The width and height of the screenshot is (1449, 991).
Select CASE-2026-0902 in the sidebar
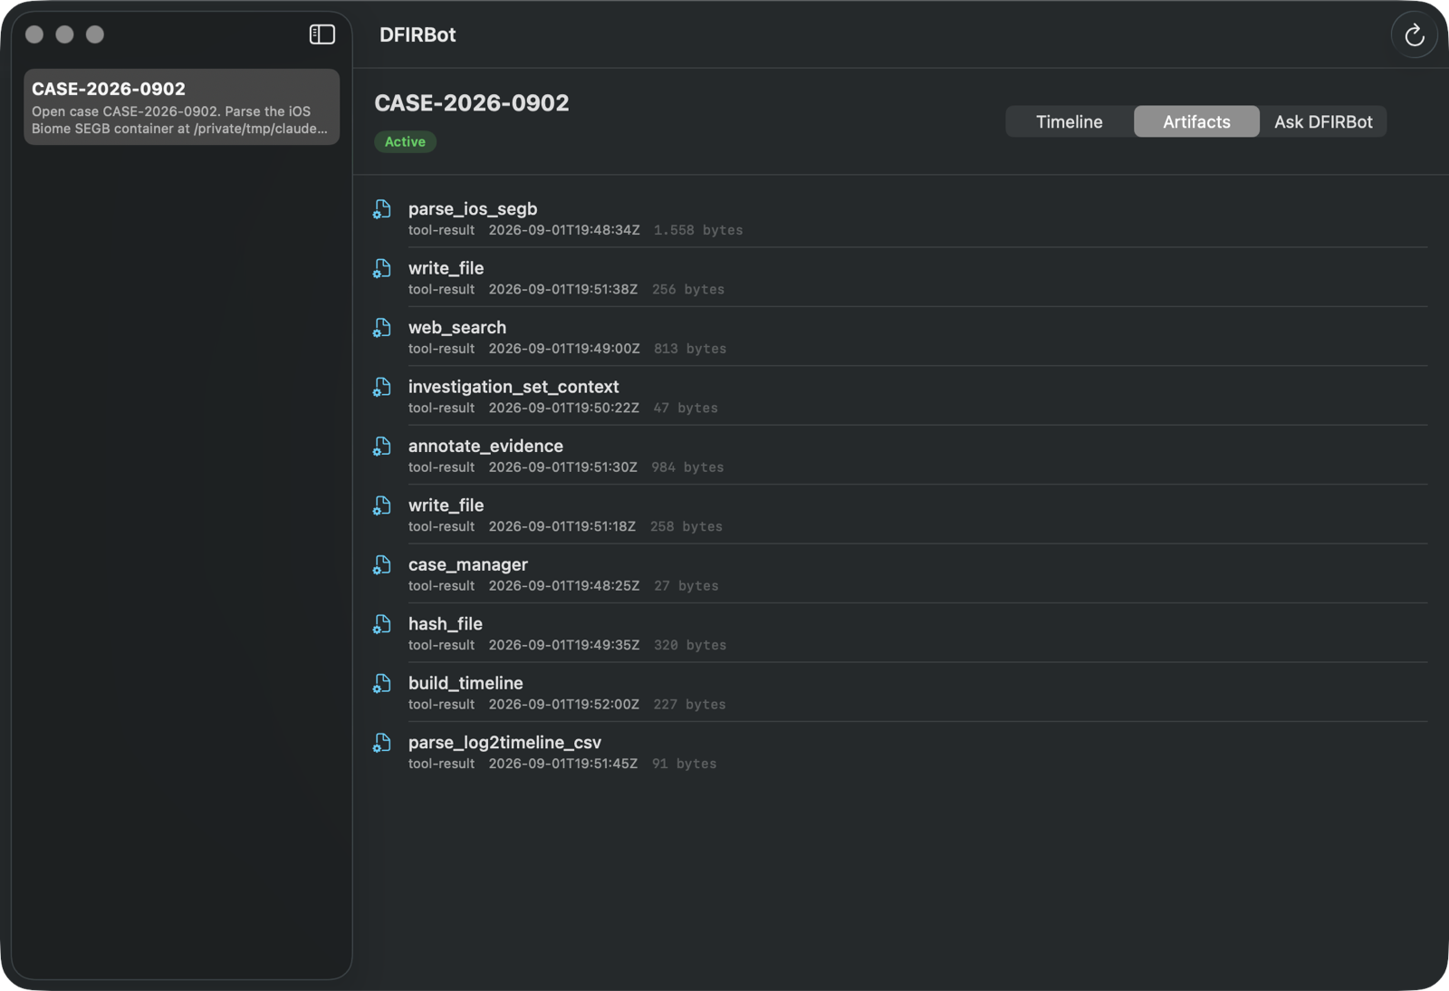pyautogui.click(x=181, y=107)
